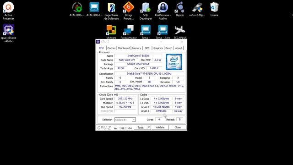Select the cpuz_x64.exe shortcut icon
This screenshot has height=165, width=293.
pyautogui.click(x=8, y=33)
